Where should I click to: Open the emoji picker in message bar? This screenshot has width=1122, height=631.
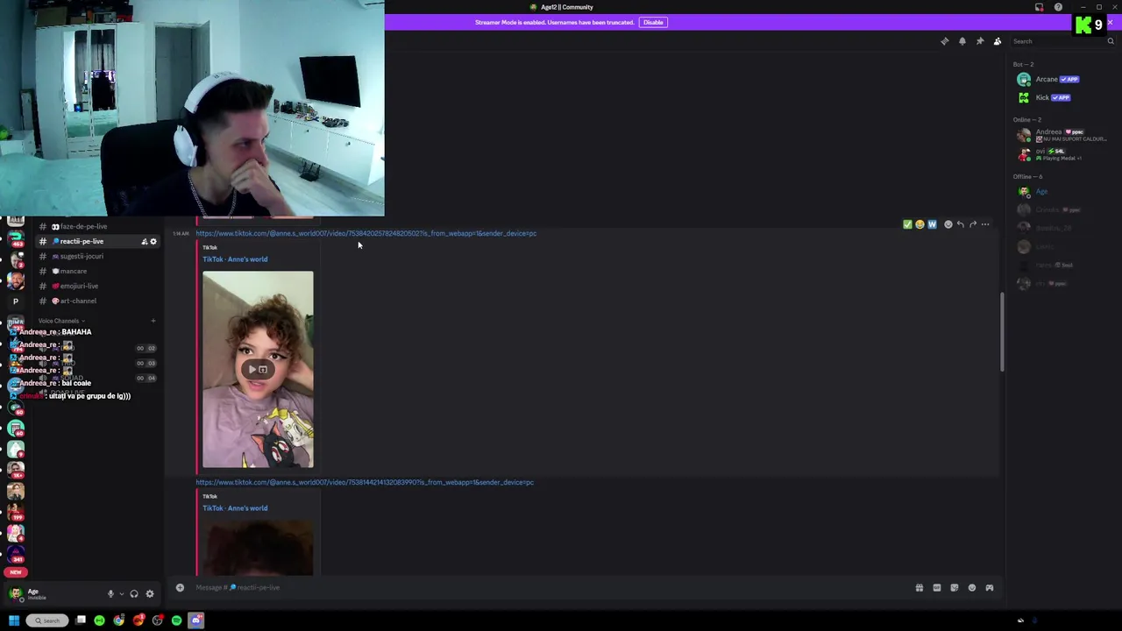tap(972, 588)
